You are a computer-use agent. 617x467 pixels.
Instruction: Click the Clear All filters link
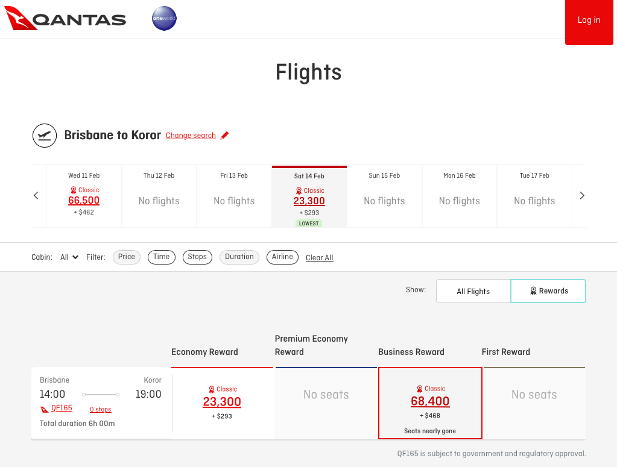pyautogui.click(x=320, y=257)
